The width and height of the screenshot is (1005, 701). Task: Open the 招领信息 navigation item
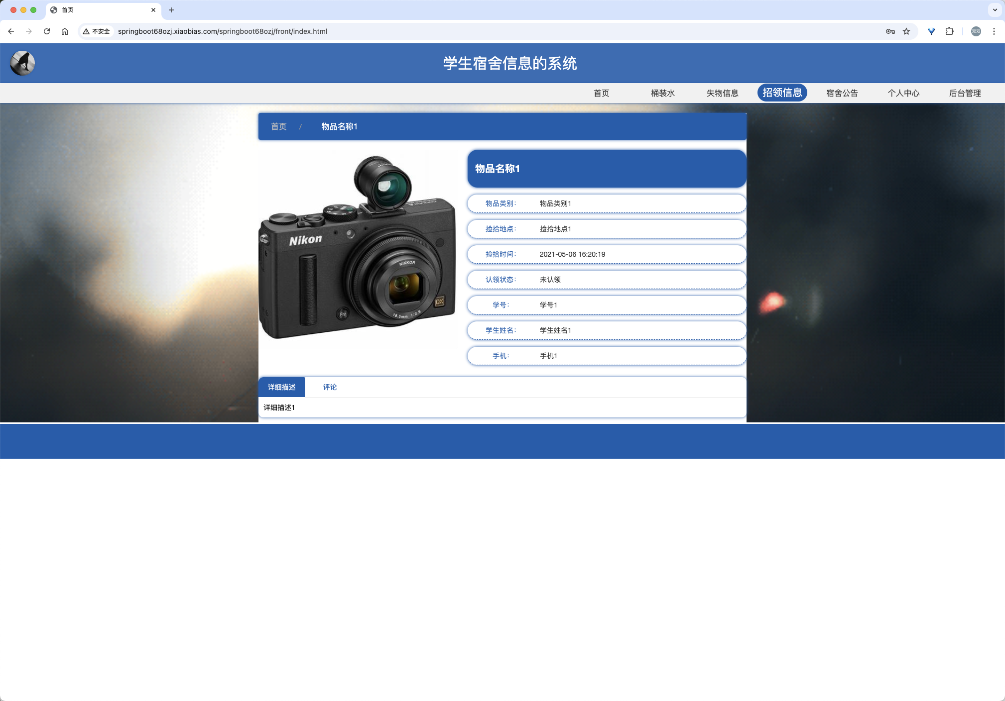coord(782,93)
